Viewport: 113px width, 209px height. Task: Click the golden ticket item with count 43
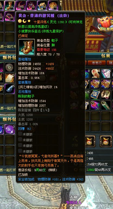[x=10, y=78]
